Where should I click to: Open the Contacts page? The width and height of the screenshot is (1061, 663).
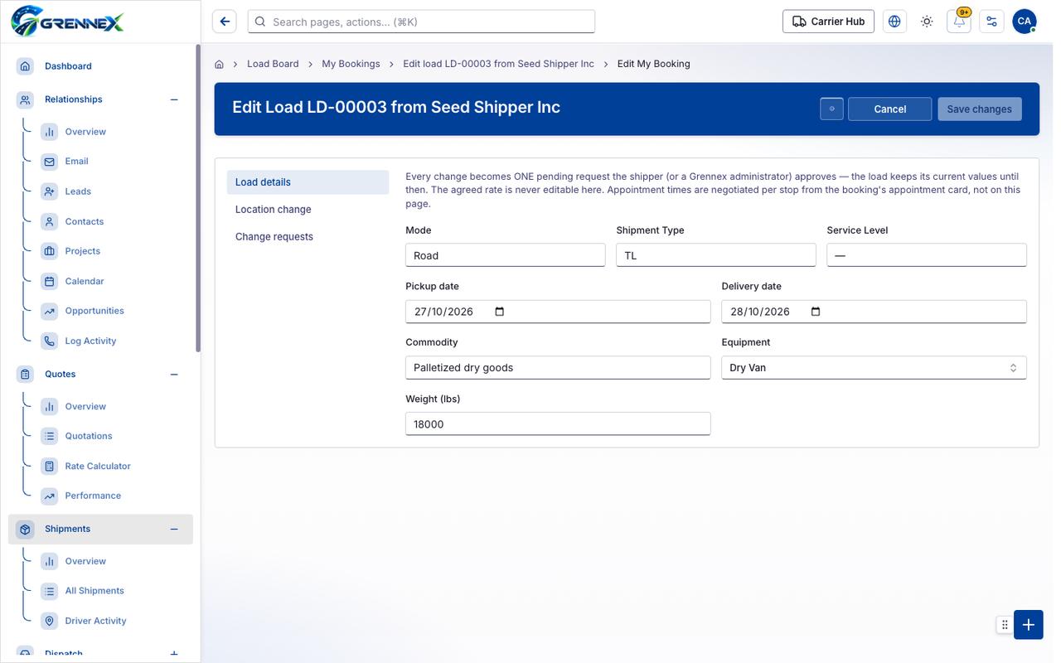(x=85, y=221)
